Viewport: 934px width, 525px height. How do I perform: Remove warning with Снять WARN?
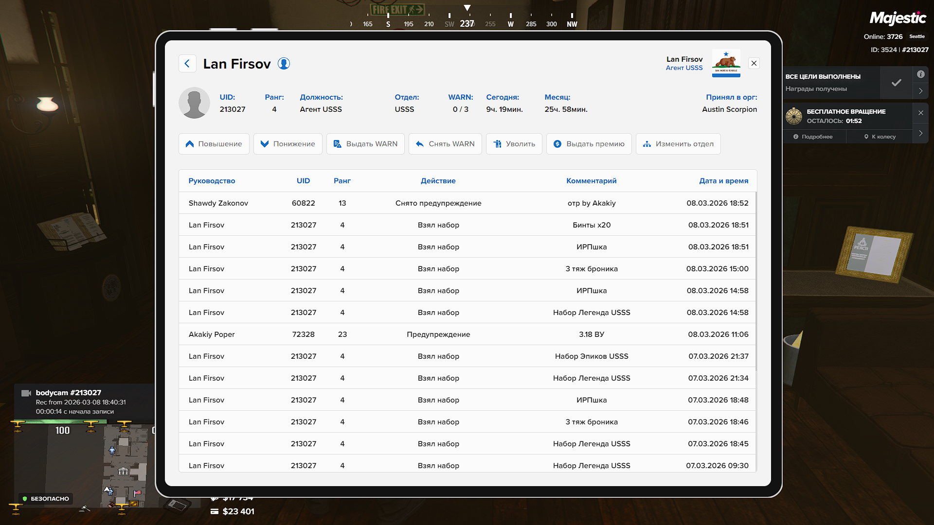pos(445,144)
